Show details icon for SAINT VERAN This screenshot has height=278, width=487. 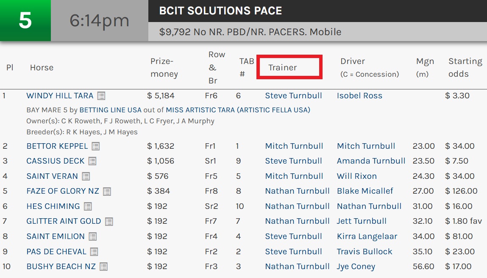pos(86,176)
